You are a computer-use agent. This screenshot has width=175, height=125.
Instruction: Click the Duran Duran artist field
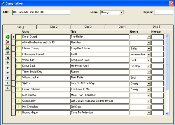(46, 37)
